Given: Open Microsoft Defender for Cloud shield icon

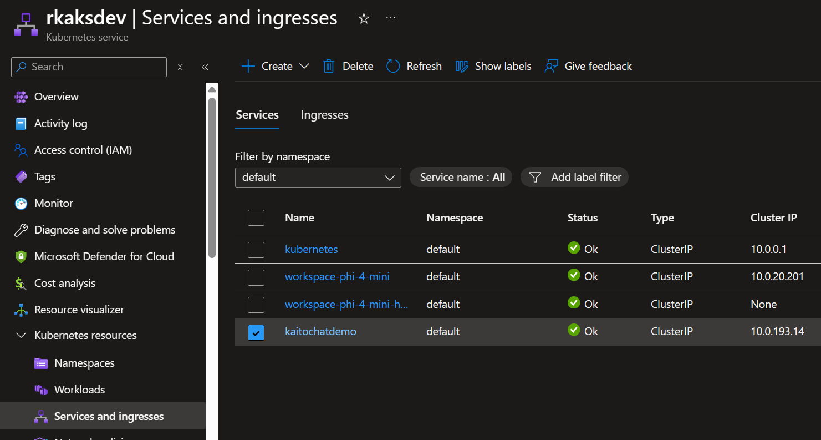Looking at the screenshot, I should (21, 256).
